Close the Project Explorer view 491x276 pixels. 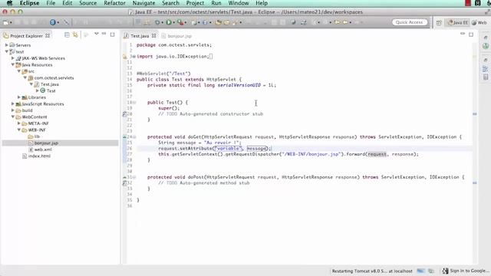(x=48, y=36)
